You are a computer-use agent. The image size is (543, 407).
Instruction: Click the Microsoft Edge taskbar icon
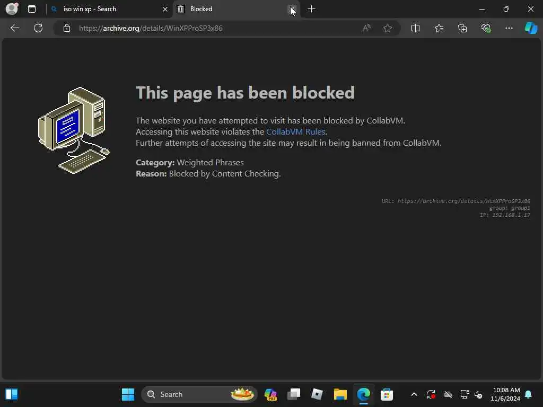coord(363,394)
